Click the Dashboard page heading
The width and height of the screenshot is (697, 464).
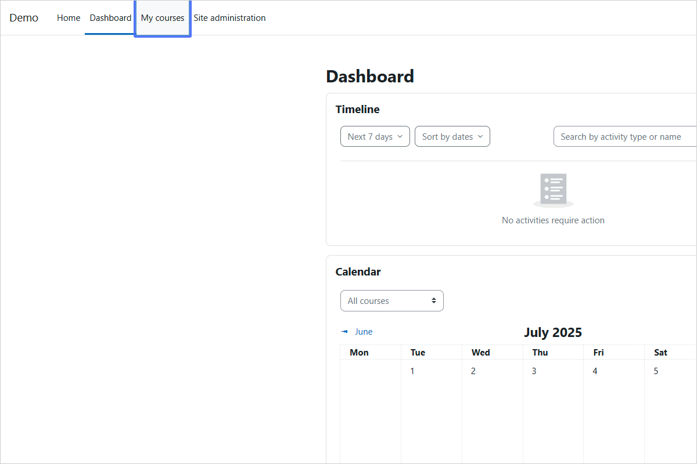[370, 76]
